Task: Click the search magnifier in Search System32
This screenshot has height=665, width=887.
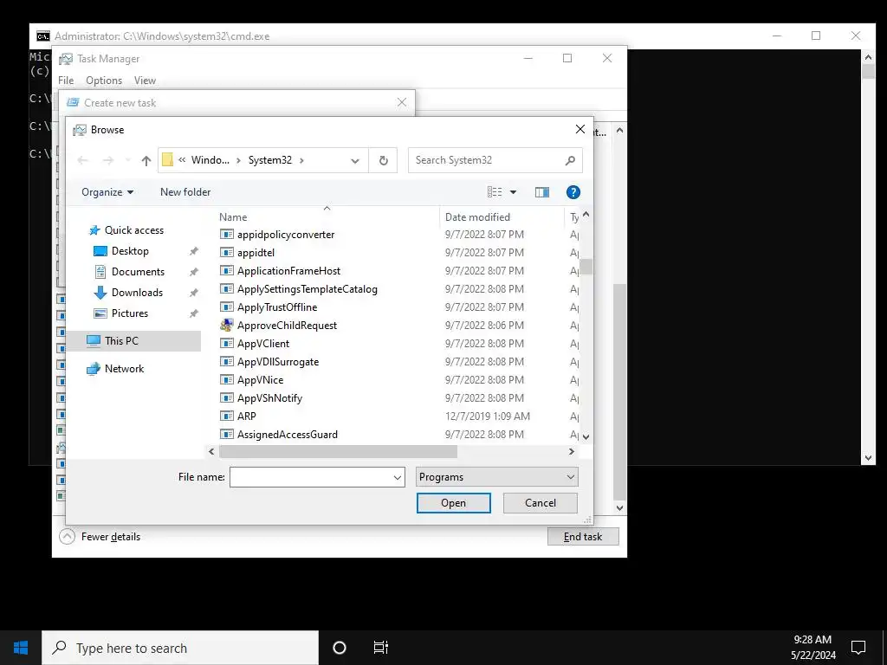Action: (570, 160)
